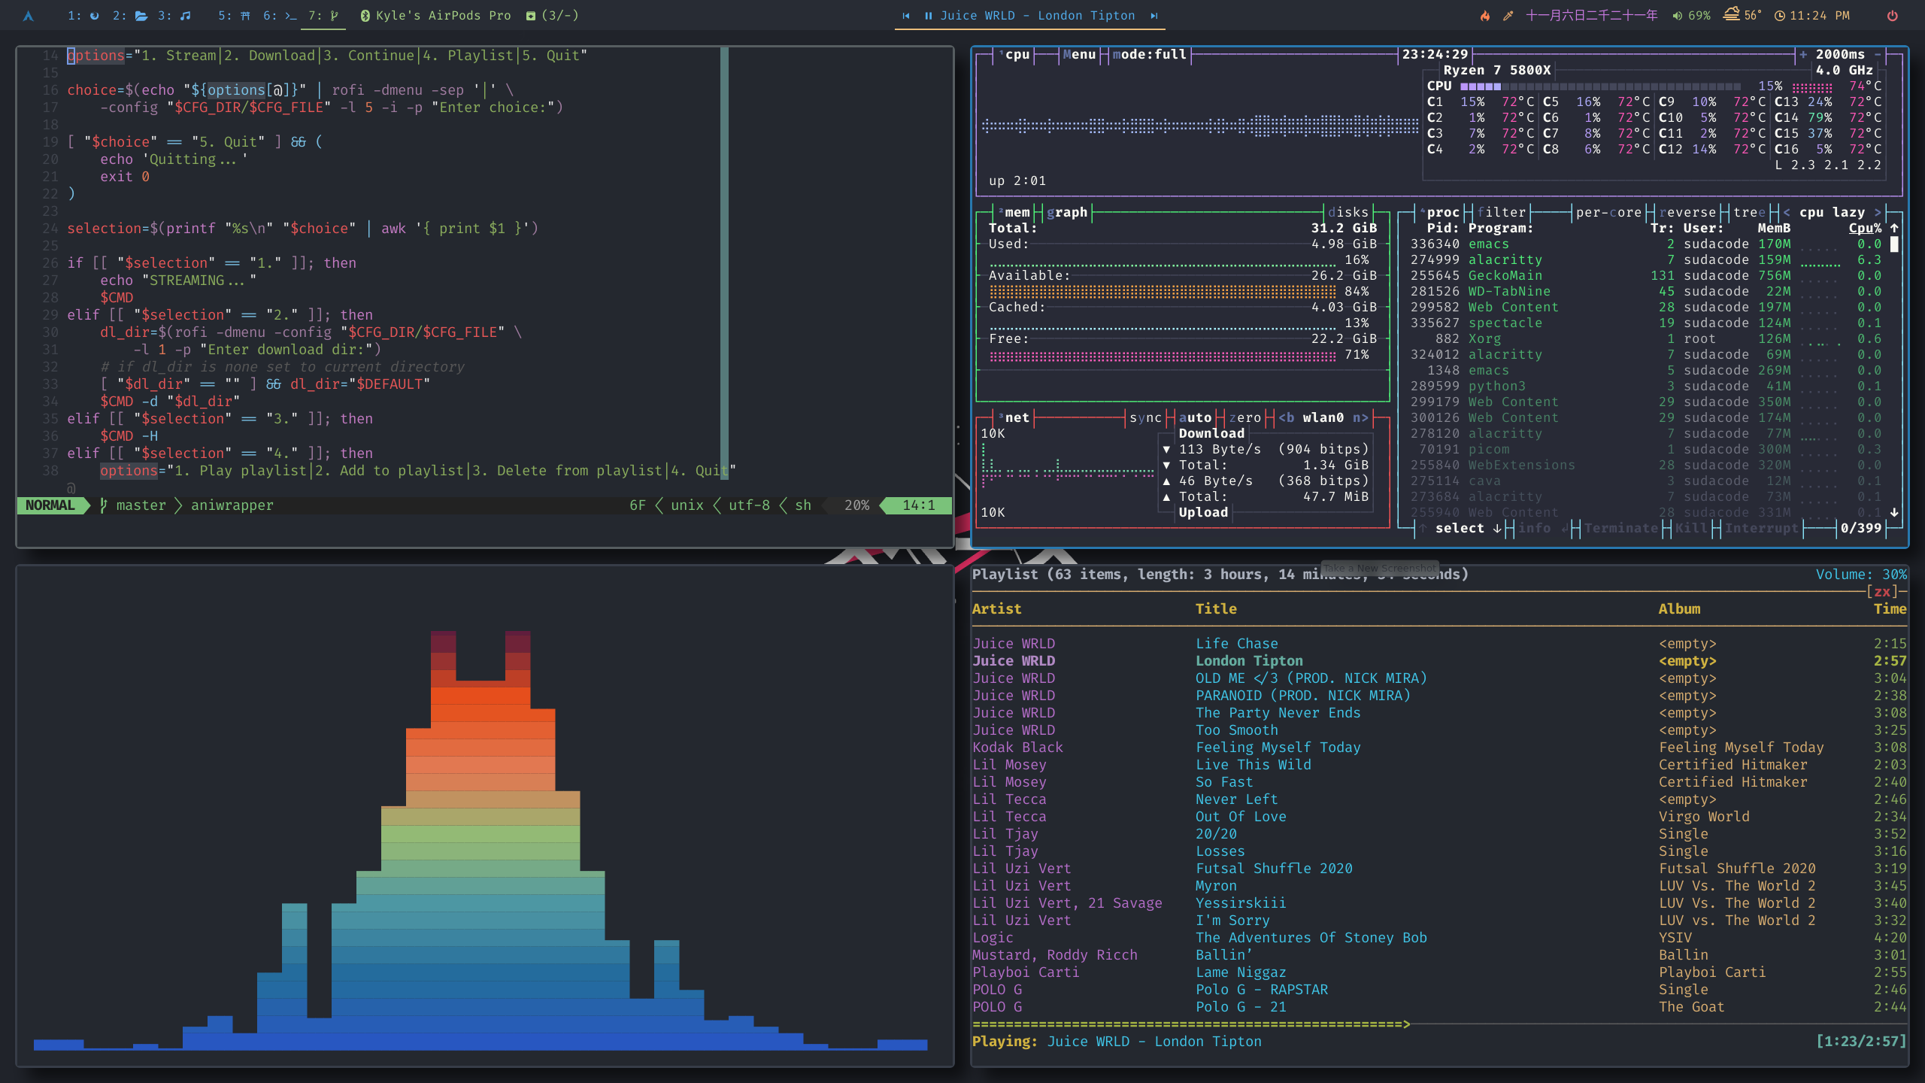Viewport: 1925px width, 1083px height.
Task: Skip to previous track in top bar
Action: coord(906,16)
